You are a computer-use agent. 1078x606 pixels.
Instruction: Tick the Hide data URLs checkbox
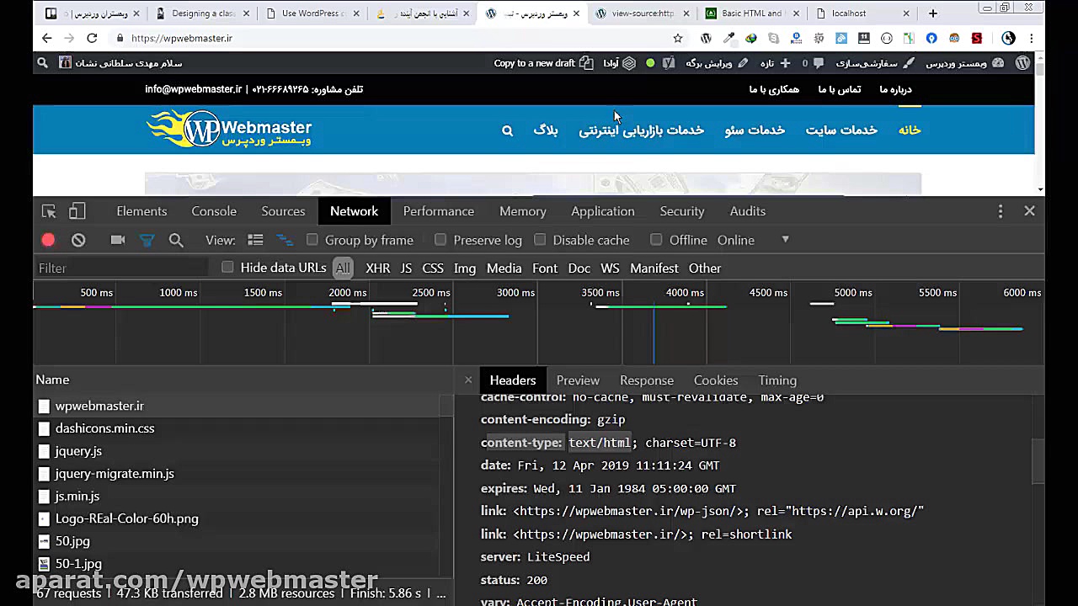(227, 268)
